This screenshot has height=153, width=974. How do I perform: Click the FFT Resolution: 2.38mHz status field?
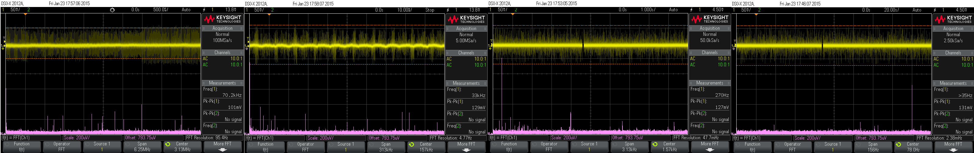tap(944, 138)
